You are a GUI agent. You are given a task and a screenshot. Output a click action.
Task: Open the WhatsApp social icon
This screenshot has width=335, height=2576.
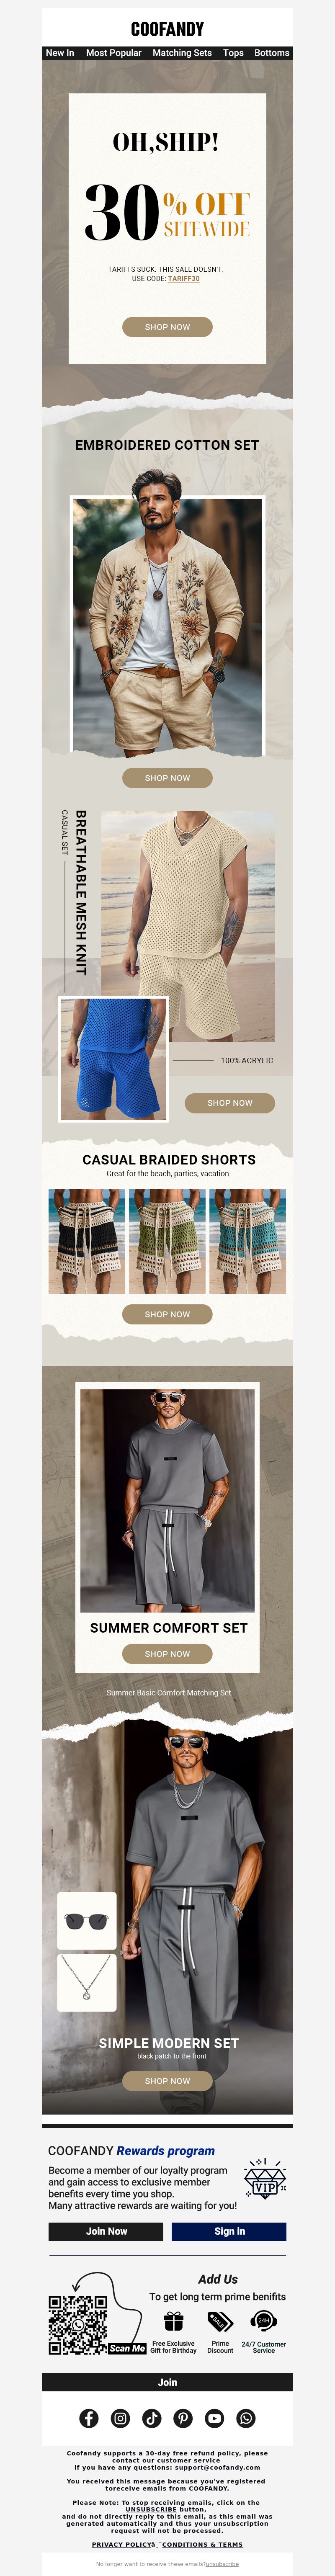click(246, 2418)
